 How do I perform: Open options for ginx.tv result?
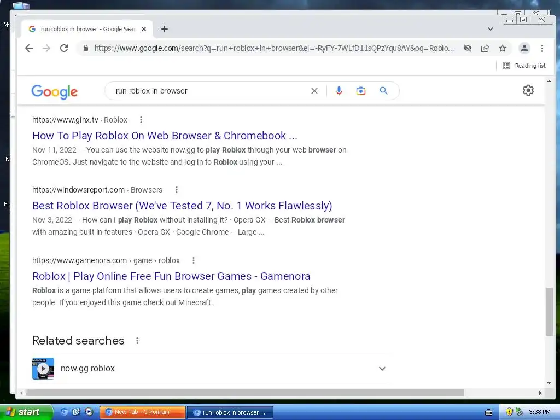pos(141,120)
